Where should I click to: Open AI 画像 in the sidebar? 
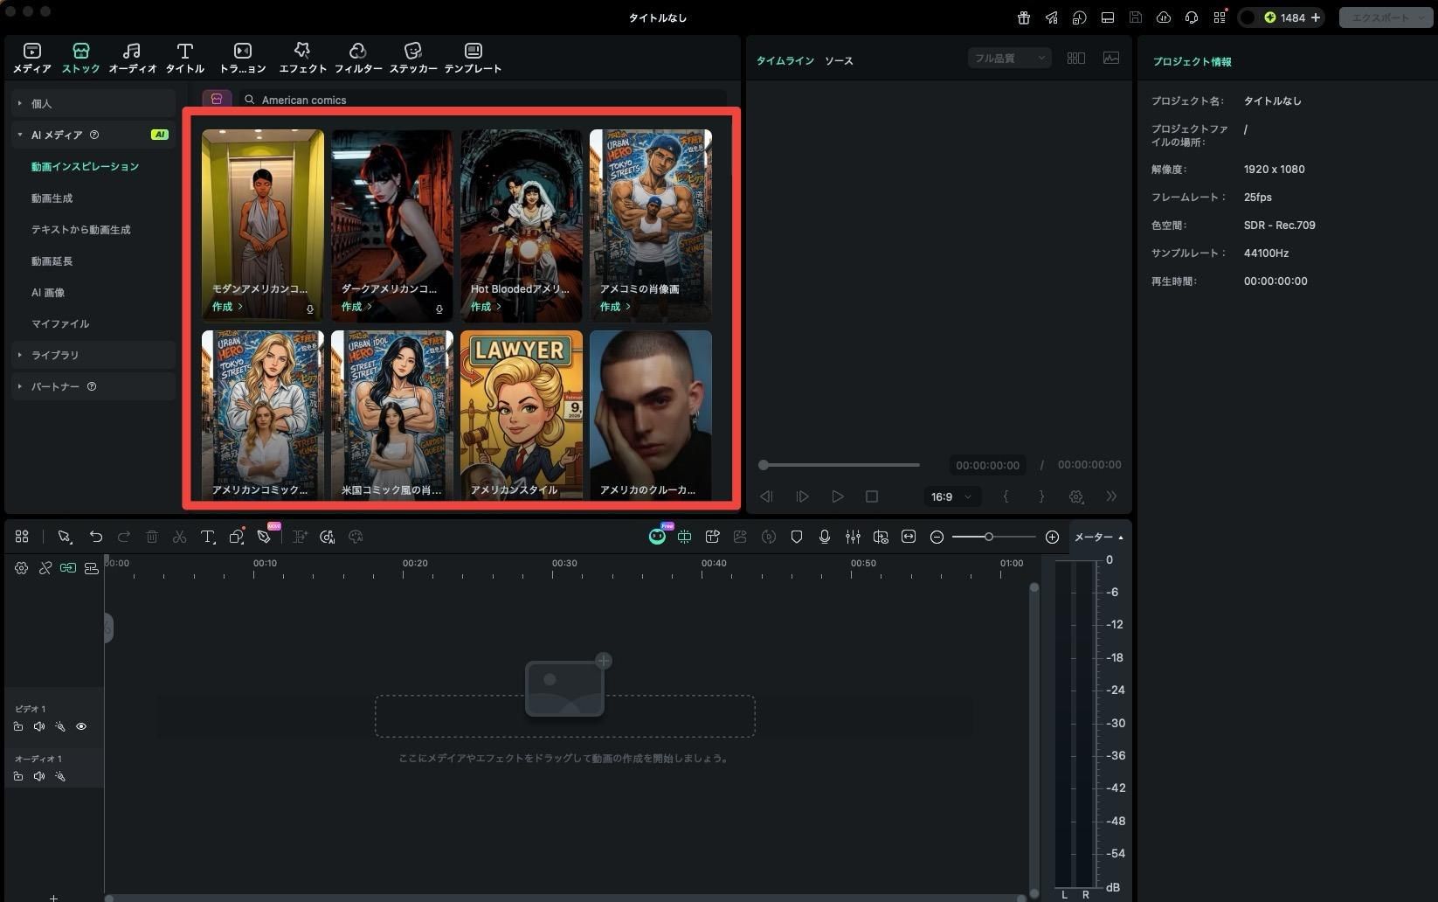click(48, 293)
